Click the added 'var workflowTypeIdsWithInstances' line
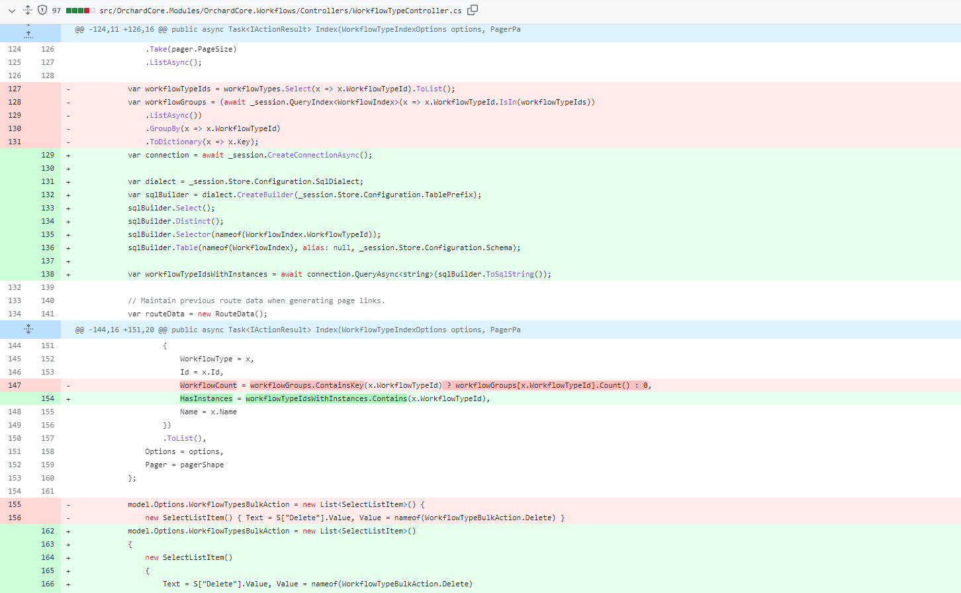 tap(340, 274)
